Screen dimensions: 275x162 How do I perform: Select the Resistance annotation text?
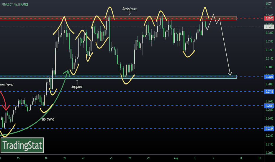[x=130, y=9]
